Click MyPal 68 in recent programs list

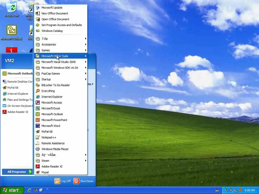coord(17,88)
